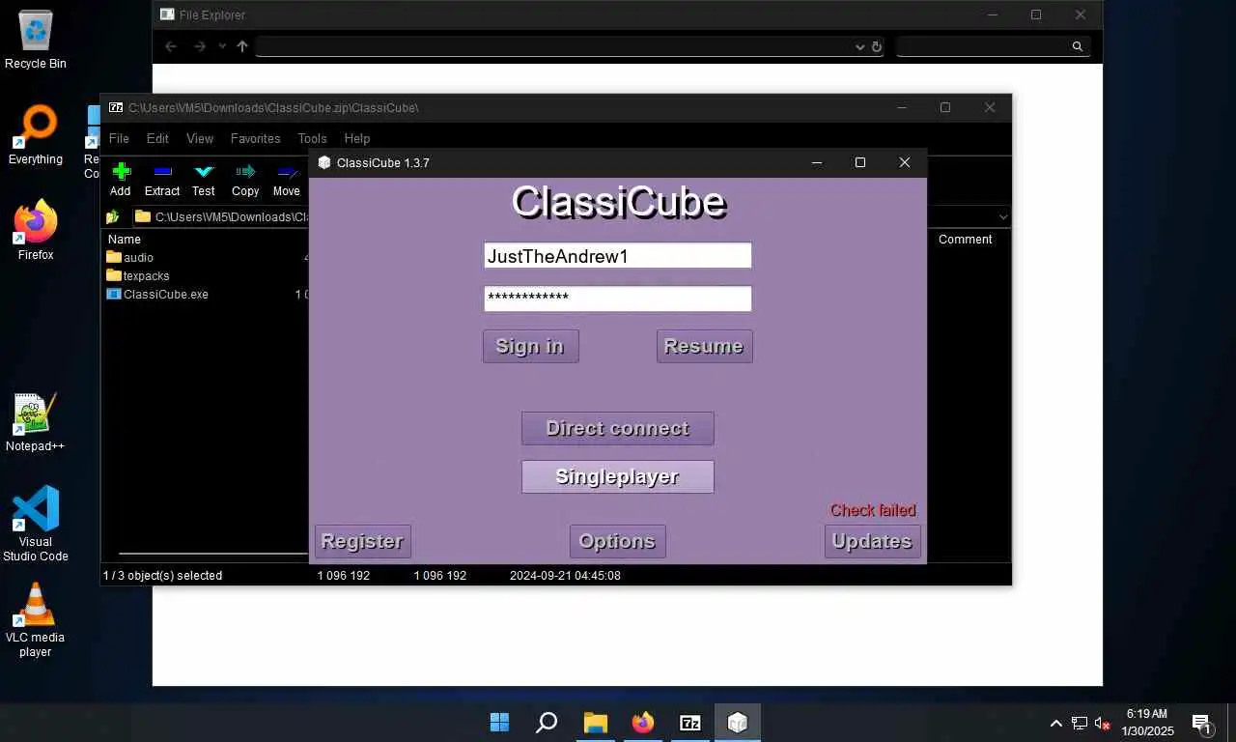Viewport: 1236px width, 742px height.
Task: Open the Edit menu in 7-Zip
Action: pyautogui.click(x=157, y=138)
